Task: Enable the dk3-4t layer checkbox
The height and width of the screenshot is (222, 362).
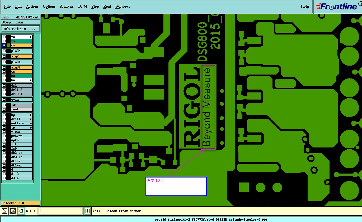Action: tap(4, 153)
